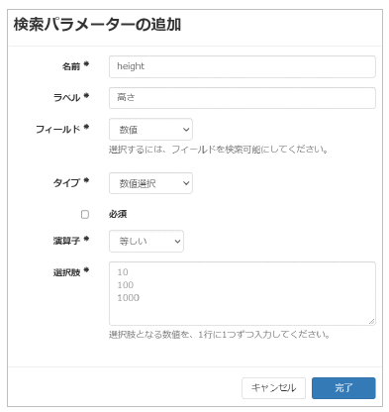Click the 必須 text label beside checkbox
This screenshot has width=389, height=412.
point(118,214)
